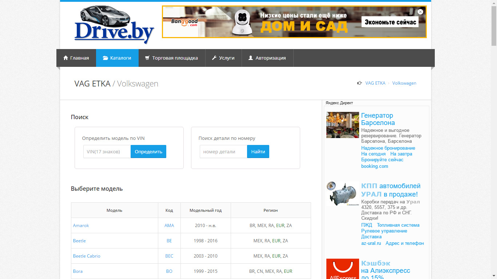Click the AMA model code link
Screen dimensions: 497x279
169,226
